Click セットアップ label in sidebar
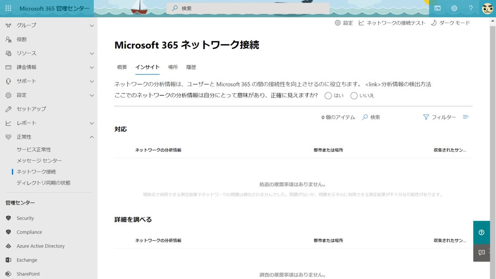The height and width of the screenshot is (279, 496). click(31, 109)
